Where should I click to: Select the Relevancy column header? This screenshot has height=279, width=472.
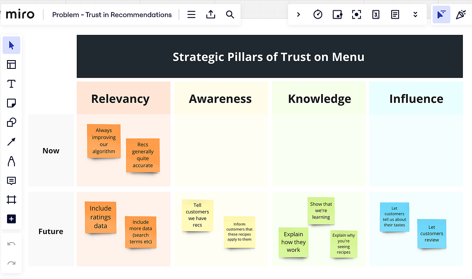(123, 98)
